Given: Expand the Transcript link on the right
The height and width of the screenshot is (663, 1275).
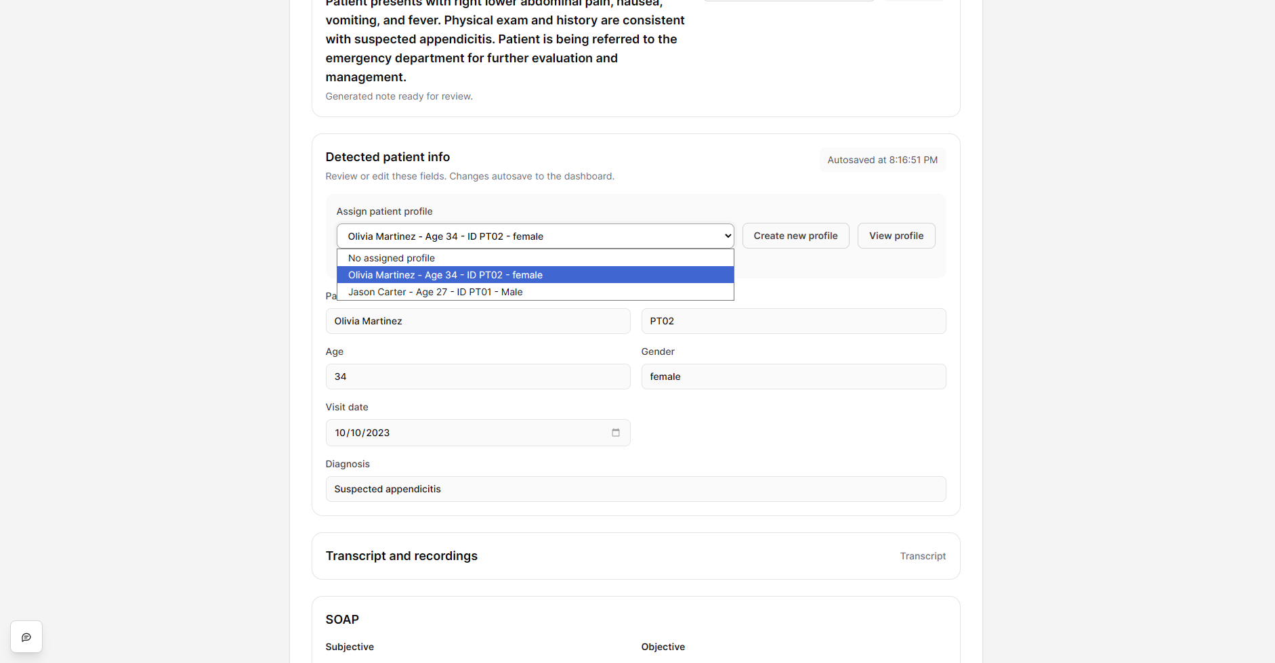Looking at the screenshot, I should pyautogui.click(x=922, y=556).
